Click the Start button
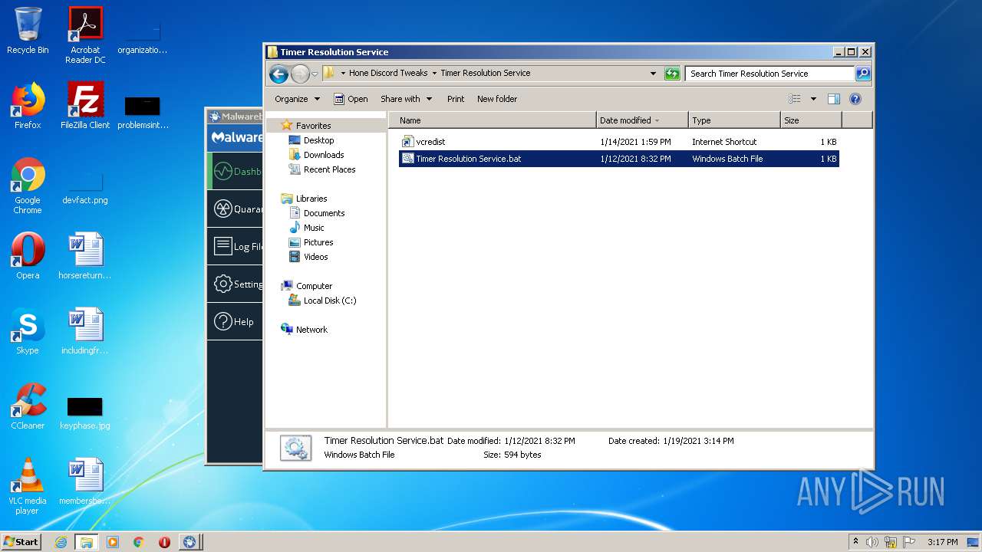 [21, 541]
